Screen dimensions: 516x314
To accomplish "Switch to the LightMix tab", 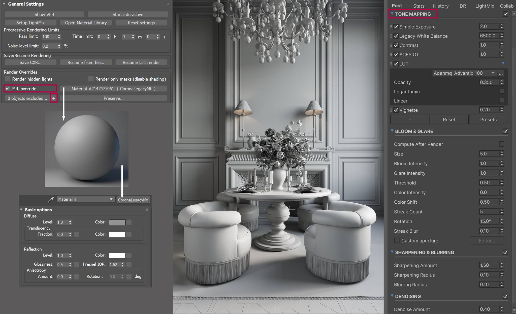I will 485,6.
